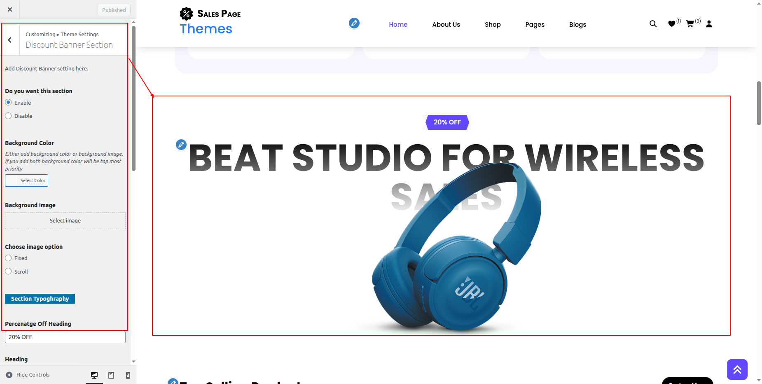Close the customizer with the X icon
The height and width of the screenshot is (384, 762).
(x=10, y=9)
